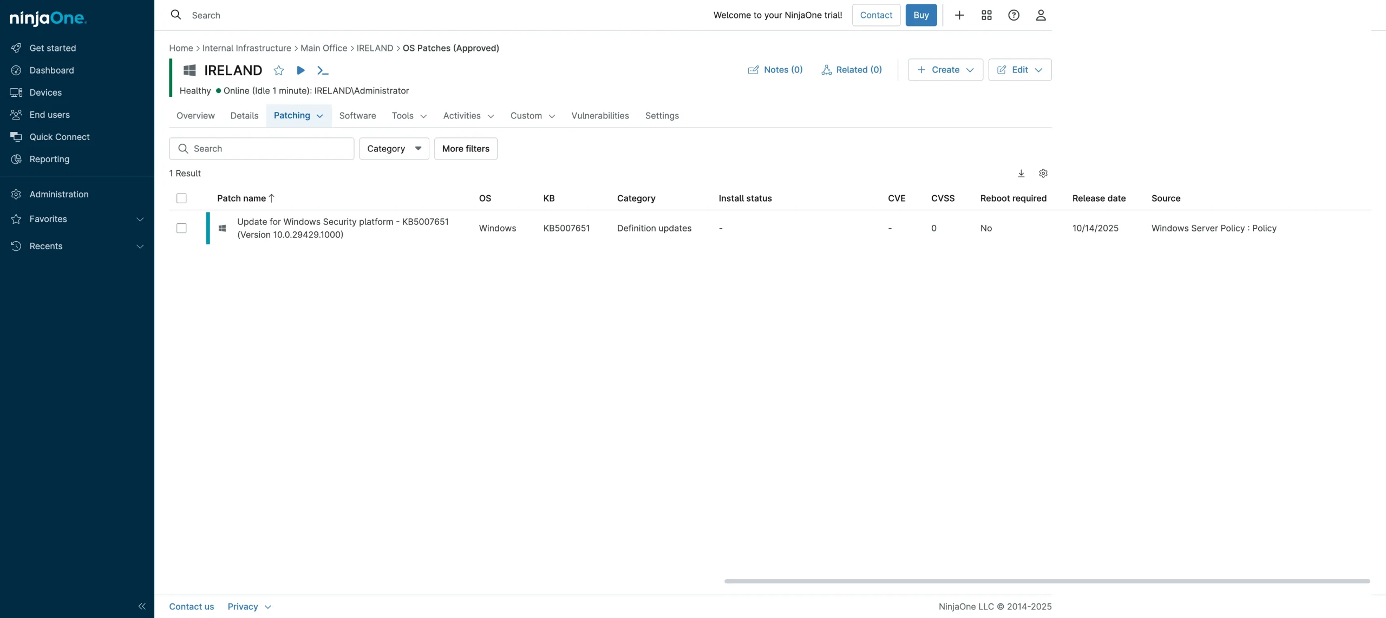
Task: Click the Dashboard gauge icon
Action: (16, 70)
